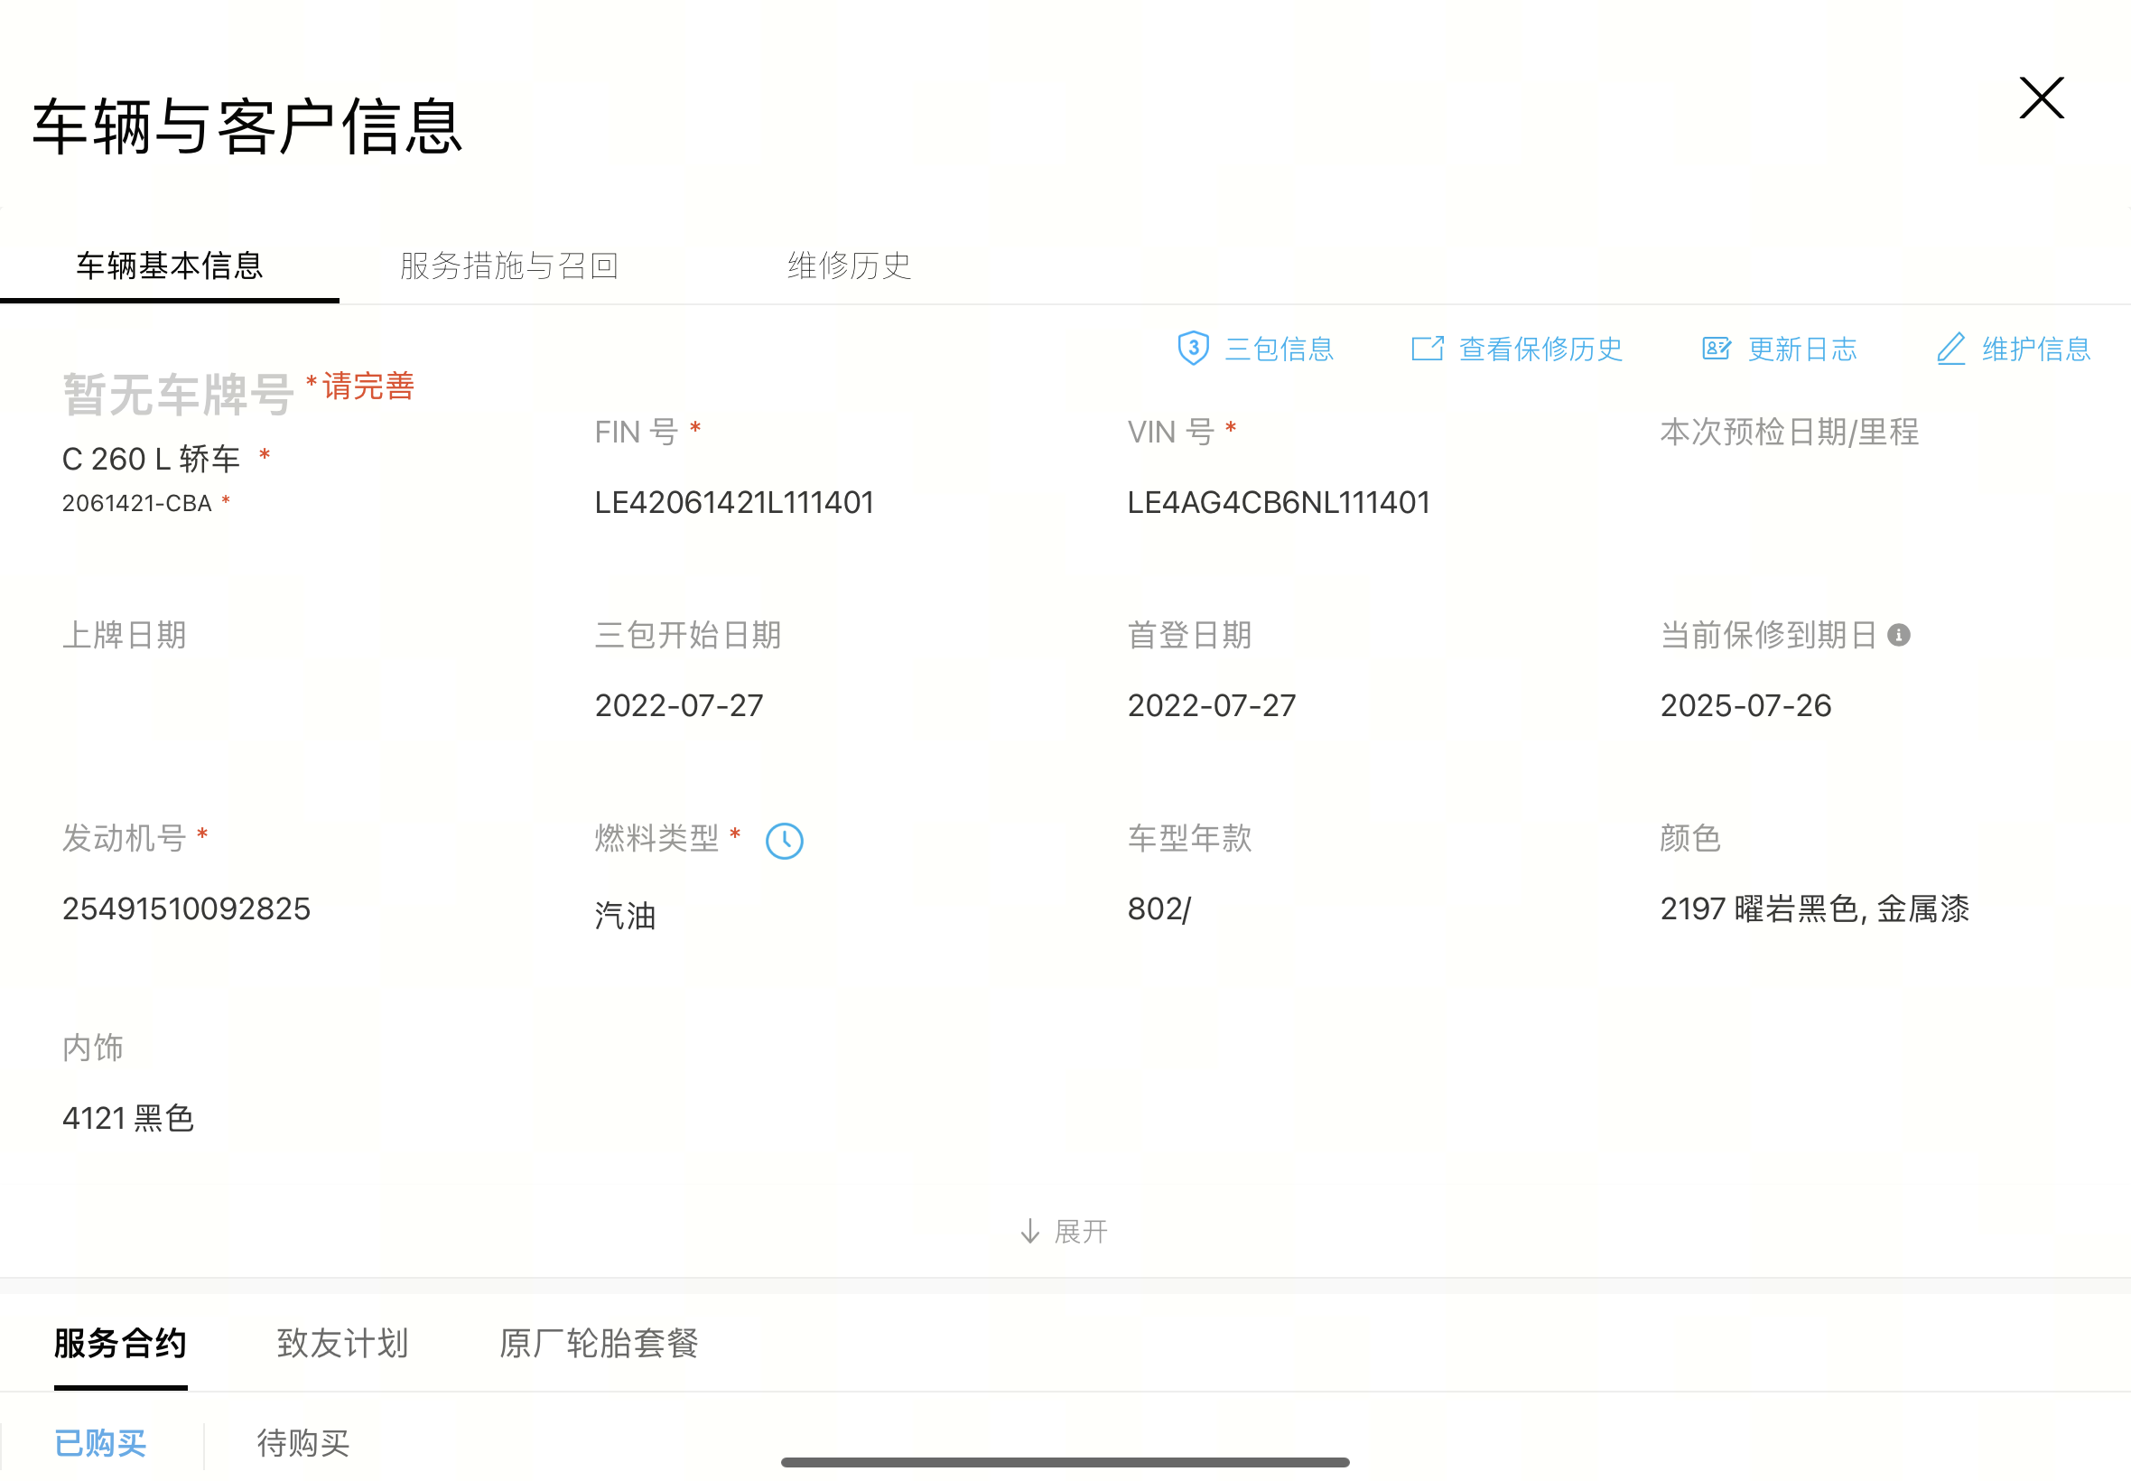The height and width of the screenshot is (1481, 2131).
Task: Click the info icon next to 当前保修到期日
Action: coord(1899,636)
